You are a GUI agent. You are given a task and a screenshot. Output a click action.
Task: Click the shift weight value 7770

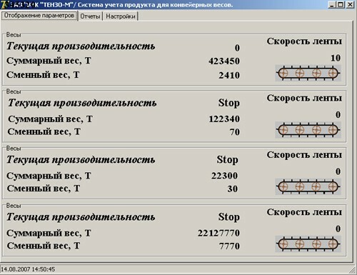point(229,246)
